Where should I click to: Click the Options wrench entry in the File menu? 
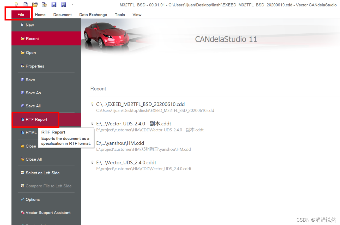point(32,199)
